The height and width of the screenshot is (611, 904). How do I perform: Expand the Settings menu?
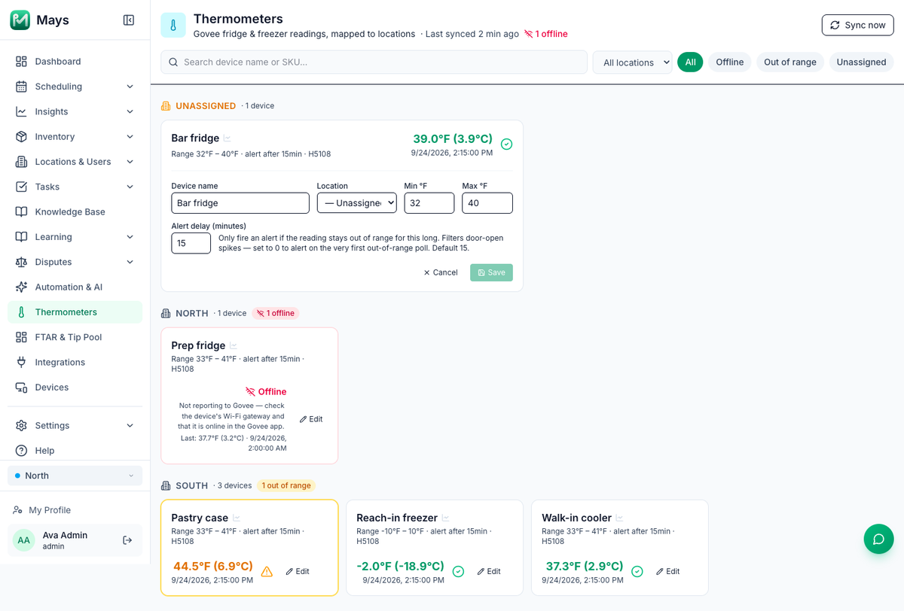click(75, 426)
